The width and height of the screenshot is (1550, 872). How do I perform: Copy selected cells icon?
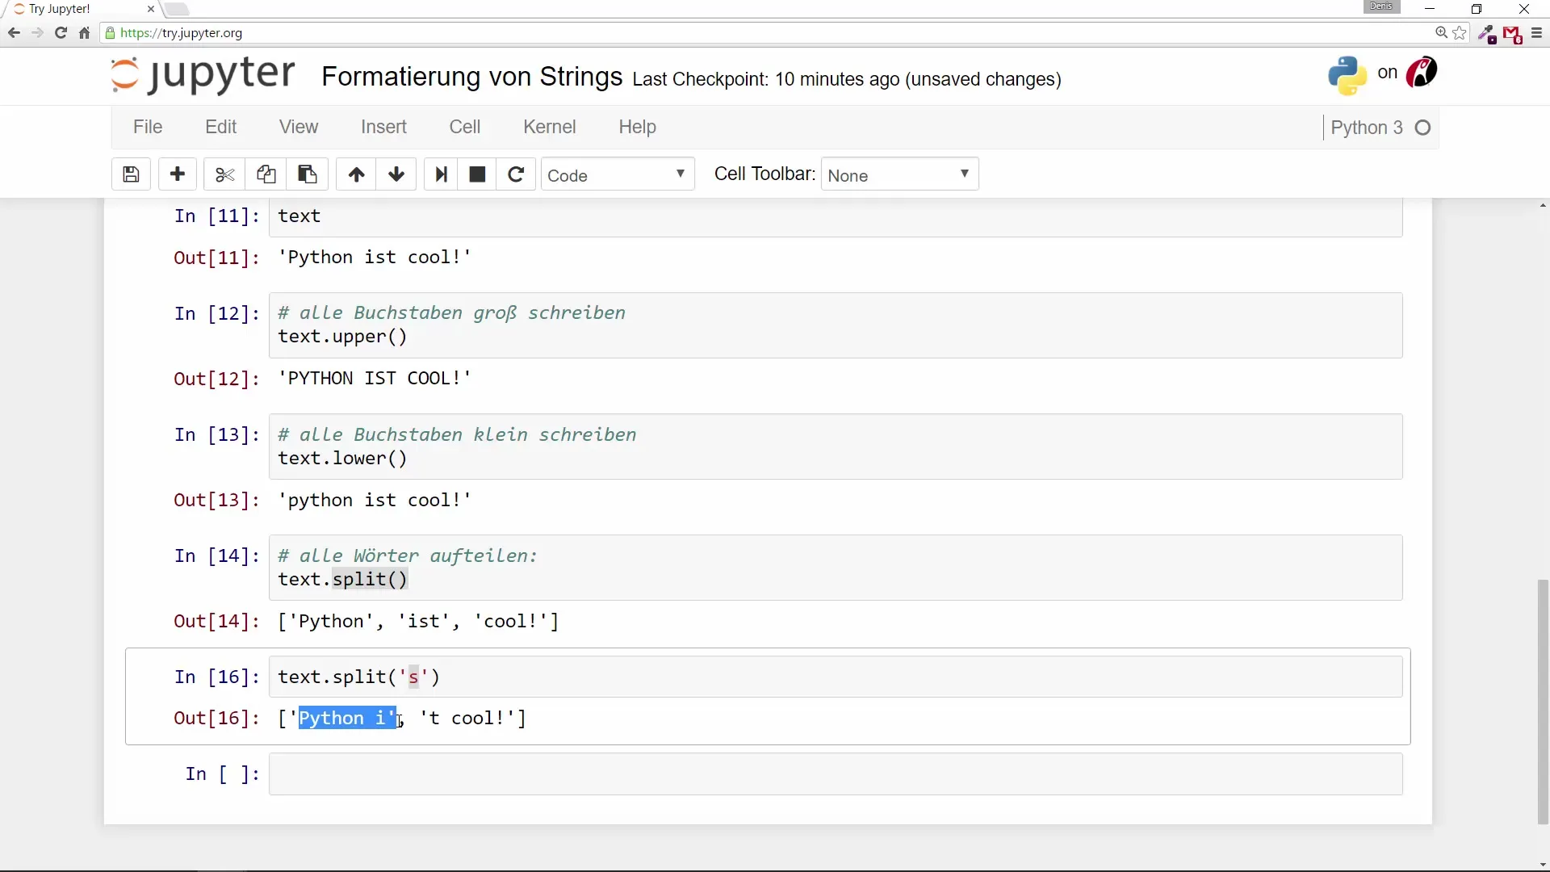click(x=266, y=174)
